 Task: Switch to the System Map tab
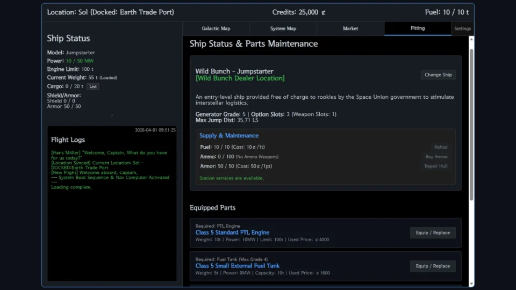pyautogui.click(x=283, y=28)
